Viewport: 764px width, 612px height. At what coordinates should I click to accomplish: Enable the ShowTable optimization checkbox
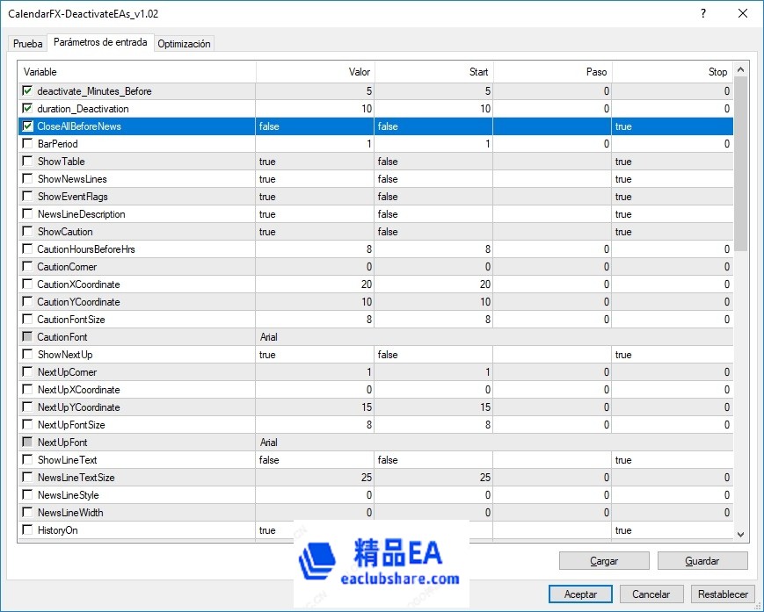point(28,162)
